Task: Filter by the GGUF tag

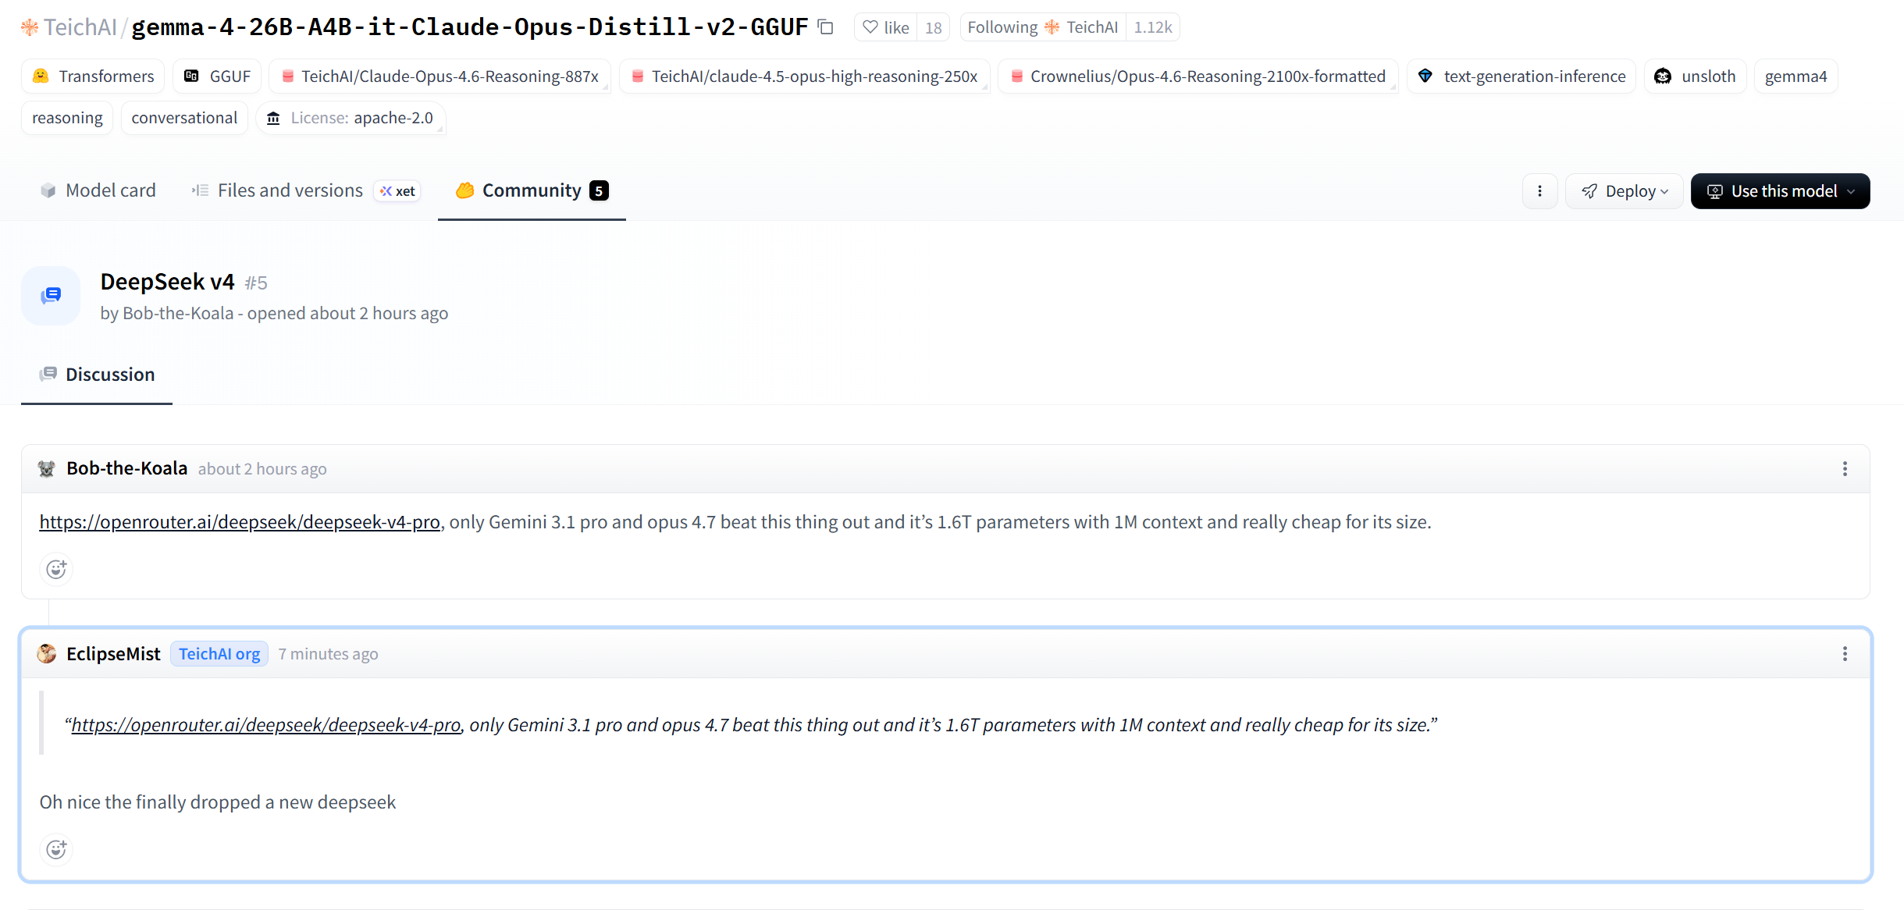Action: coord(217,76)
